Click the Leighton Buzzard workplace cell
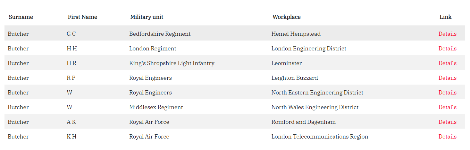 click(x=295, y=78)
